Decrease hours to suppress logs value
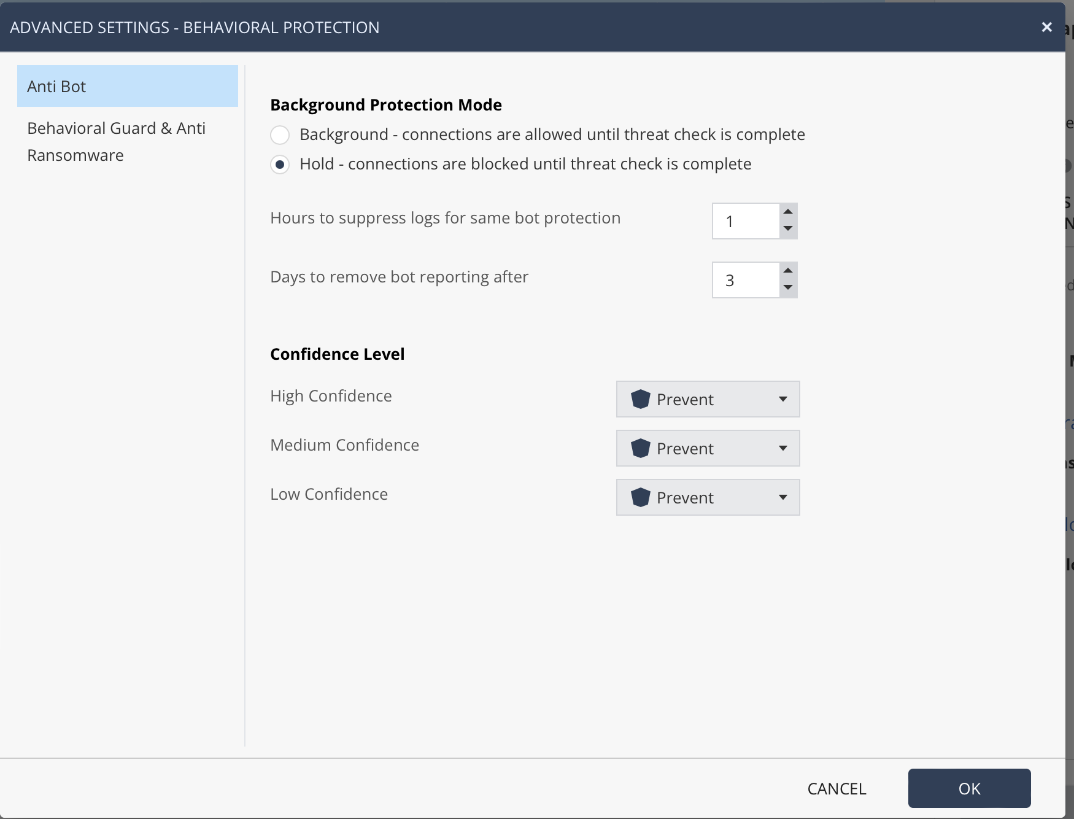Screen dimensions: 1074x819 [788, 229]
